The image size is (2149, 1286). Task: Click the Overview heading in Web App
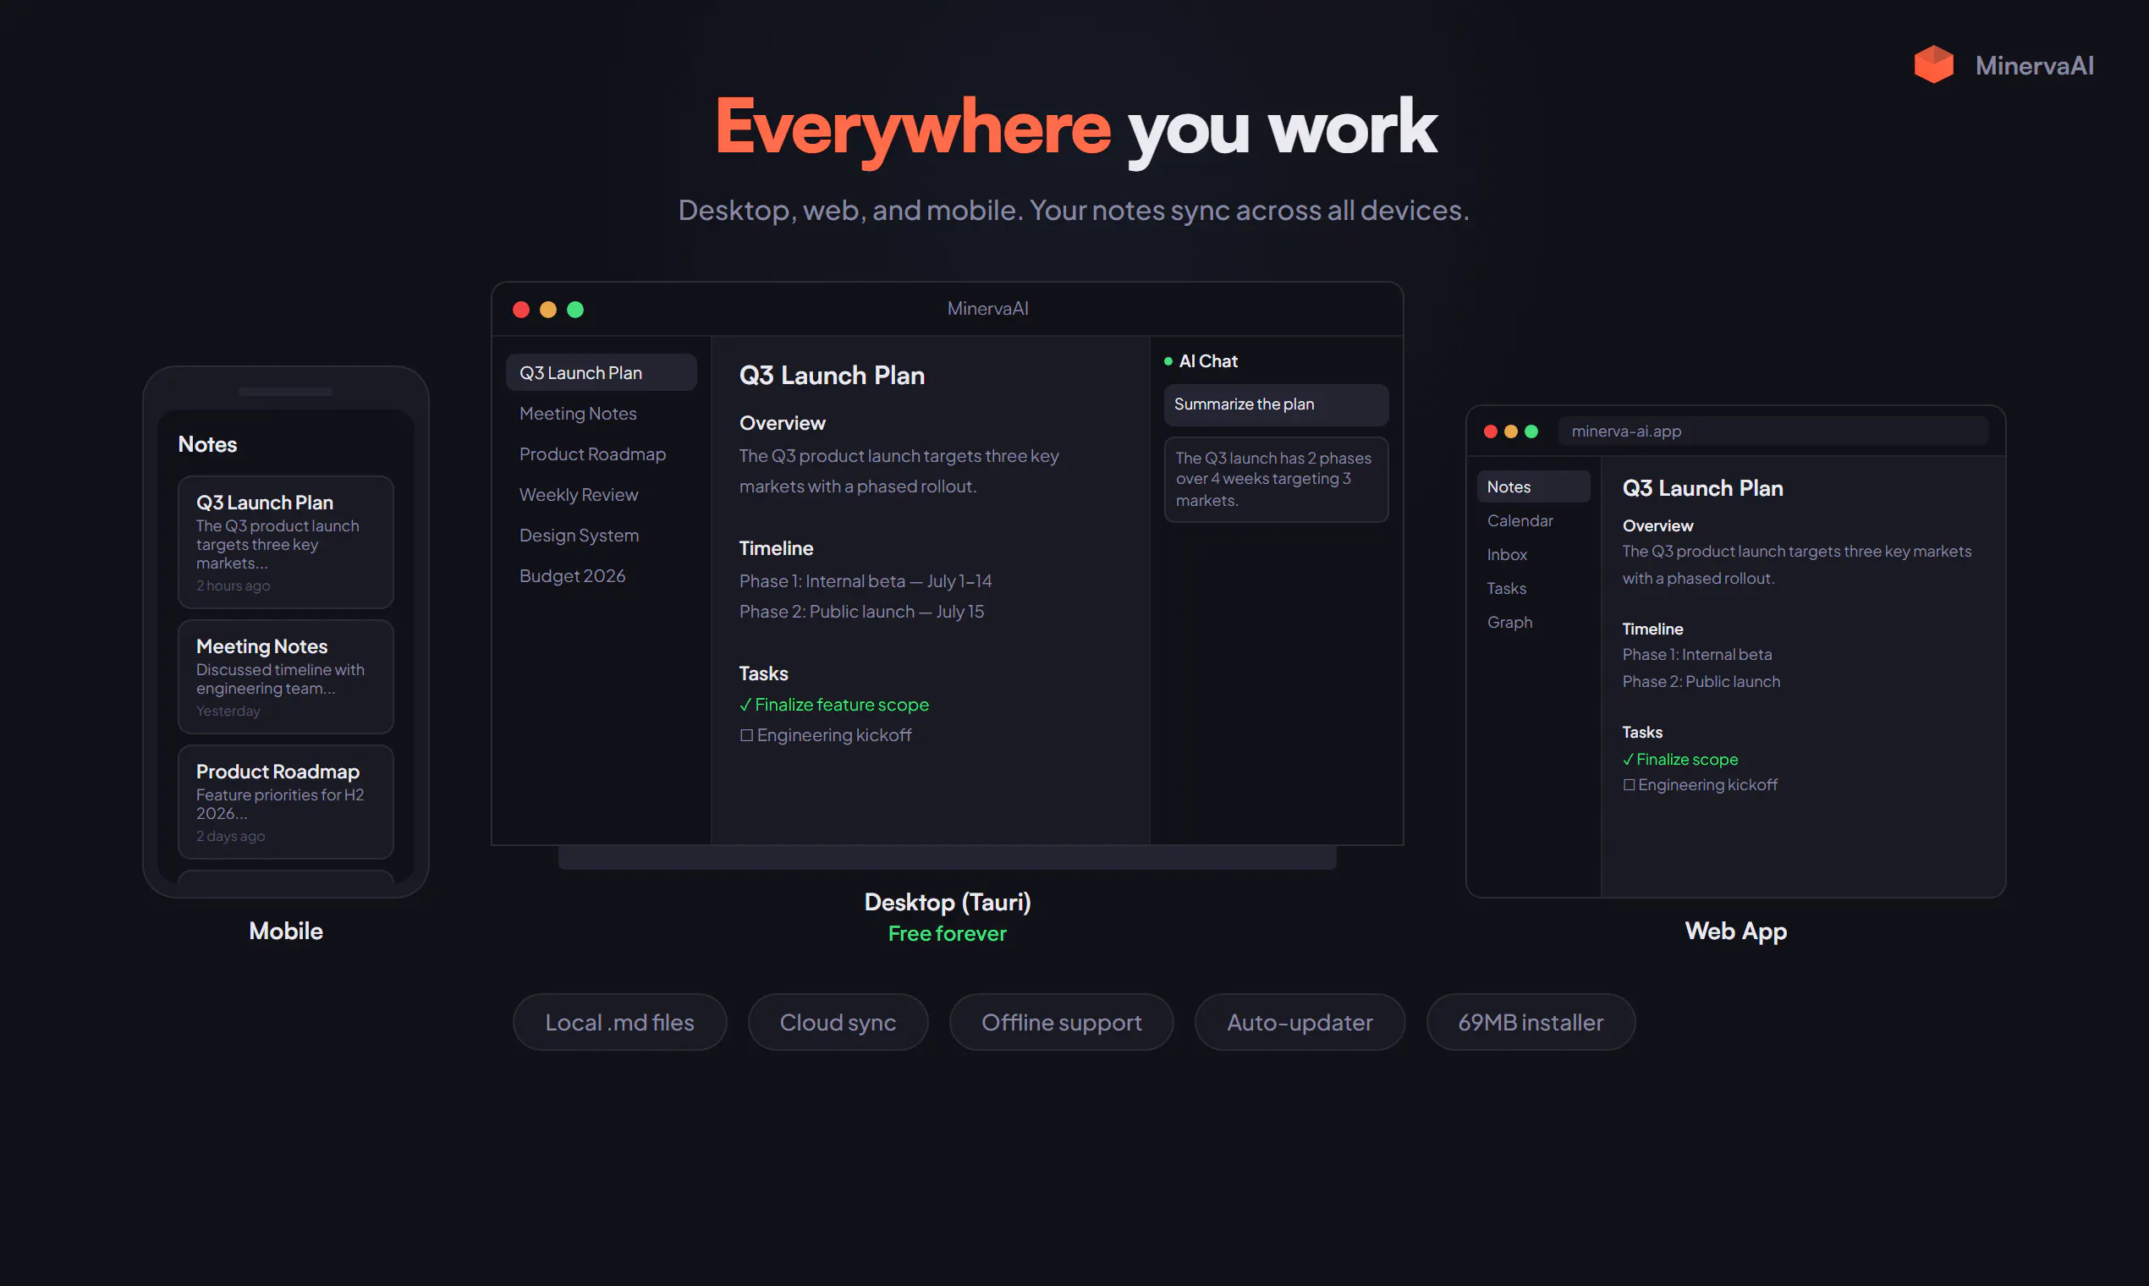pos(1657,526)
